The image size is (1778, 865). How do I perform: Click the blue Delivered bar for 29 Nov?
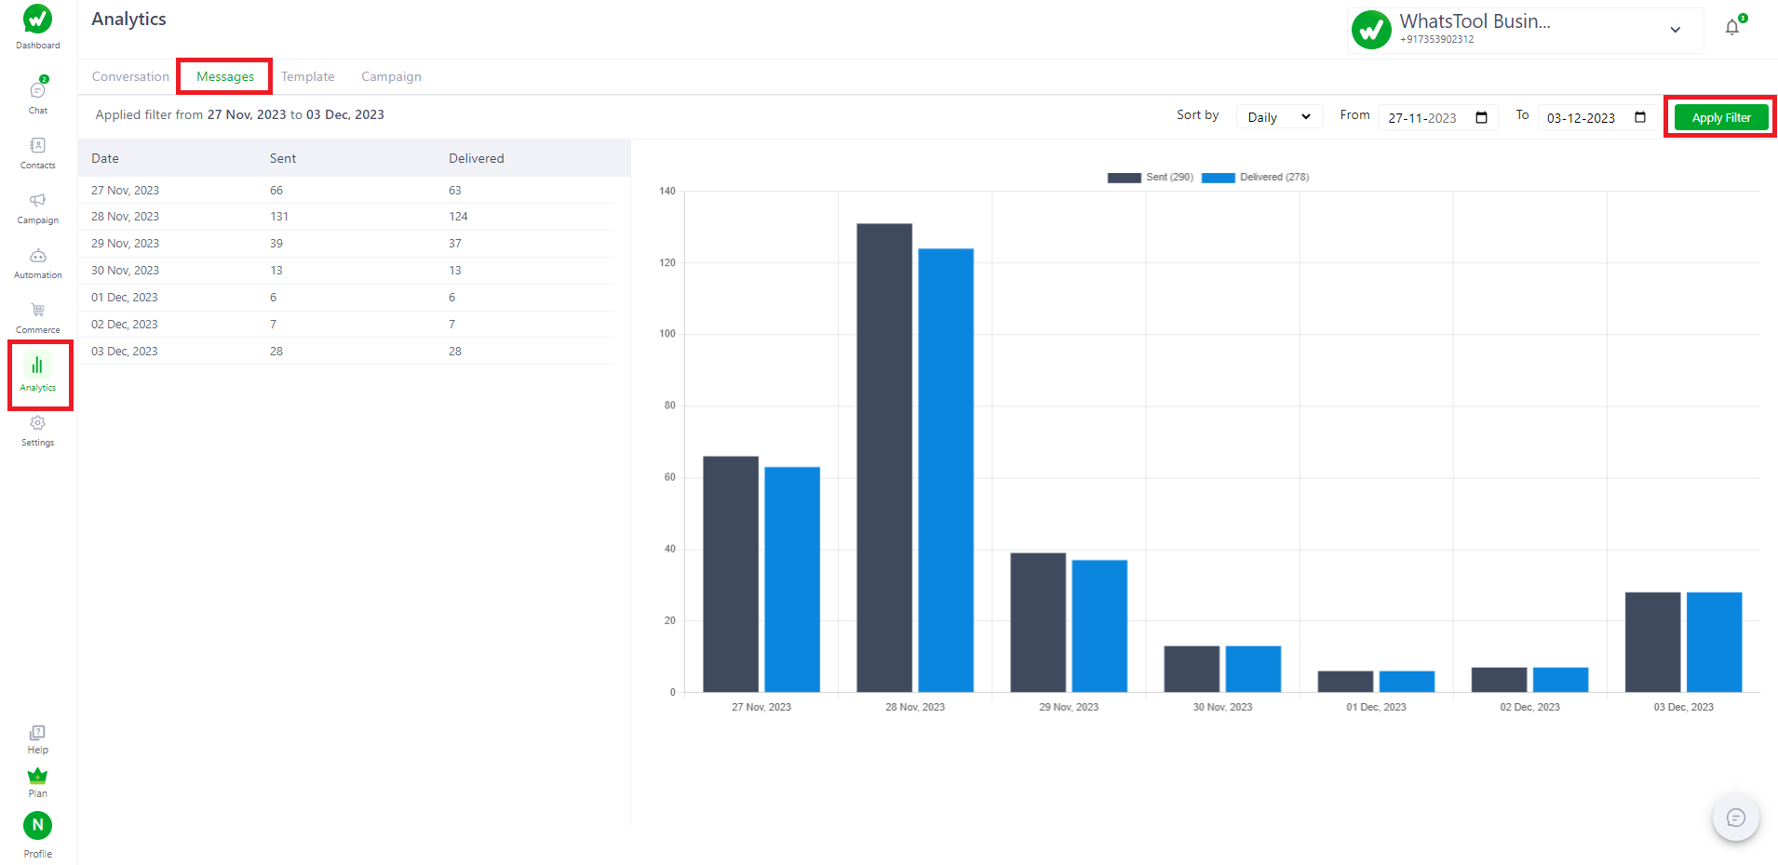coord(1099,626)
